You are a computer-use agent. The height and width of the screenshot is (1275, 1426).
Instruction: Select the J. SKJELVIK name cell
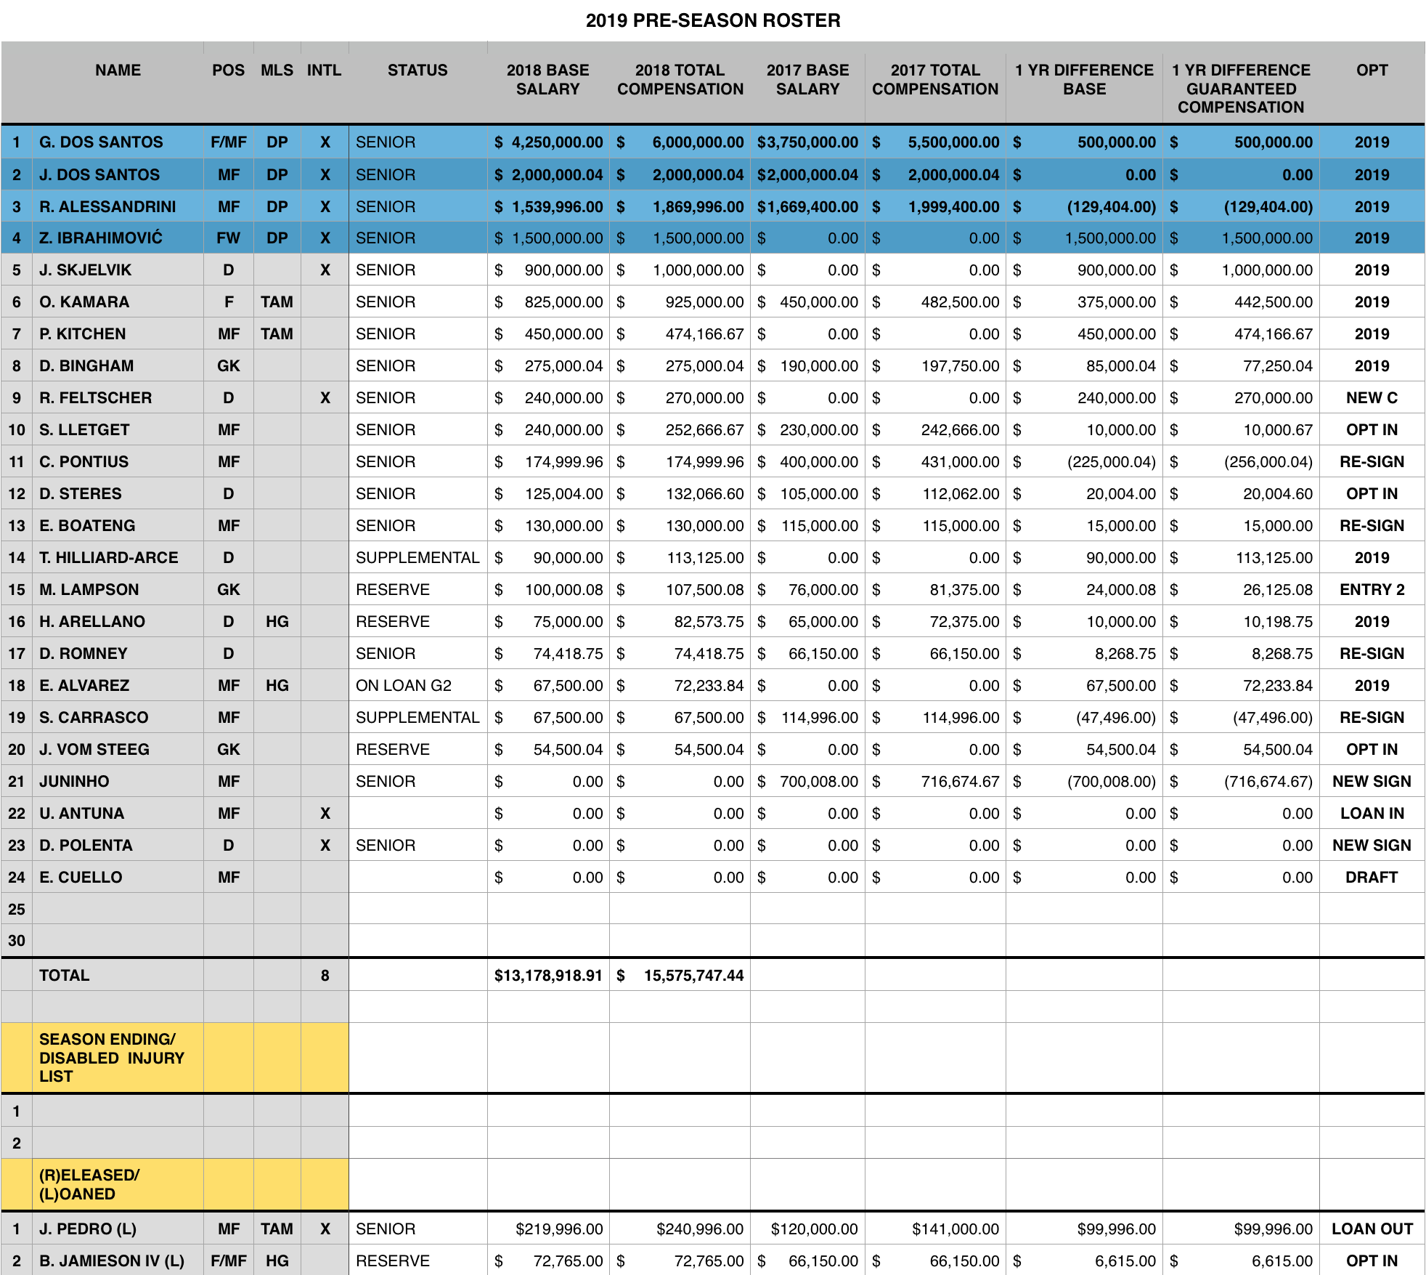(x=118, y=270)
